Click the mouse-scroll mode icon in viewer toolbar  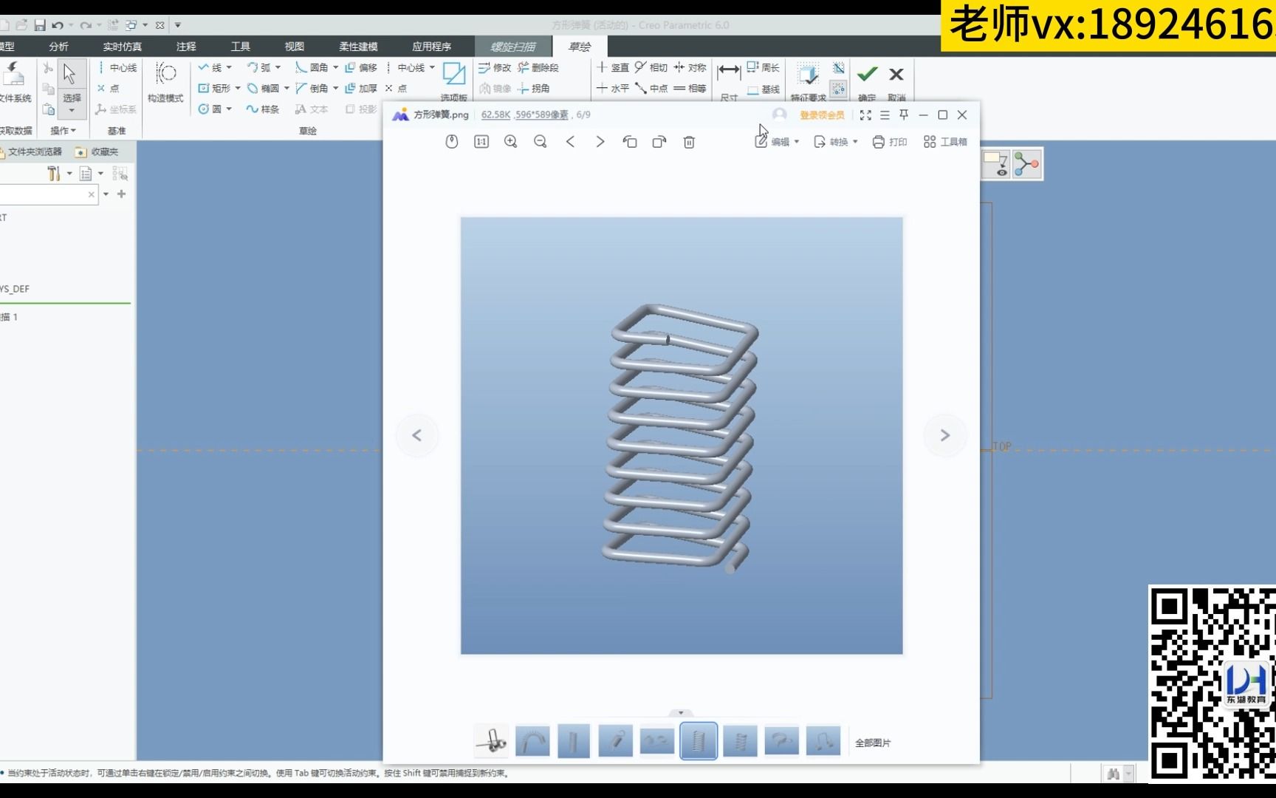pyautogui.click(x=452, y=142)
